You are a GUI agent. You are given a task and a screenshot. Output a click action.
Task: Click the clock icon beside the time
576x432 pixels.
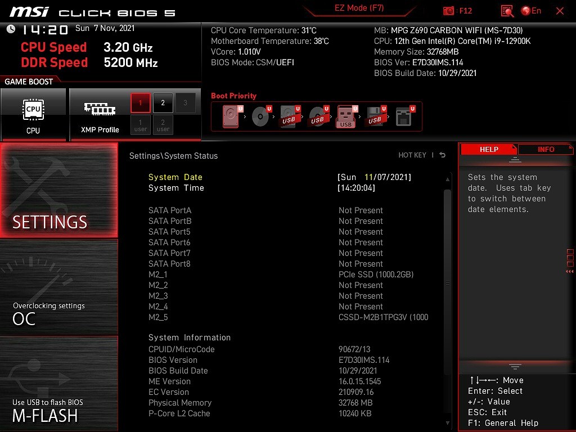click(11, 29)
